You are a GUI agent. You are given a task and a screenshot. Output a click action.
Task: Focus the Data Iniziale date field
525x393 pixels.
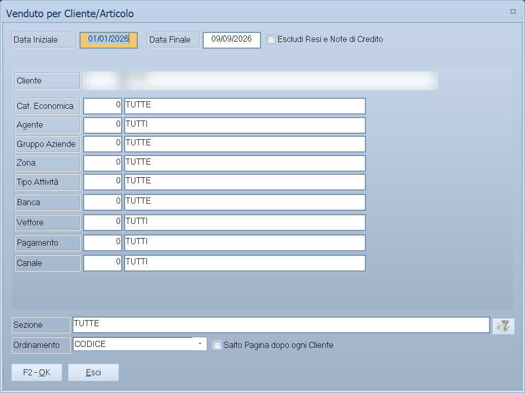pyautogui.click(x=108, y=40)
